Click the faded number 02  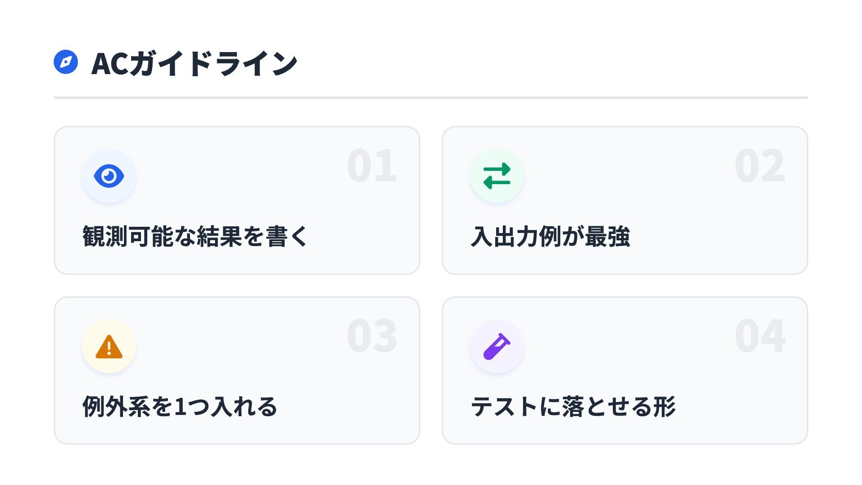(x=760, y=166)
